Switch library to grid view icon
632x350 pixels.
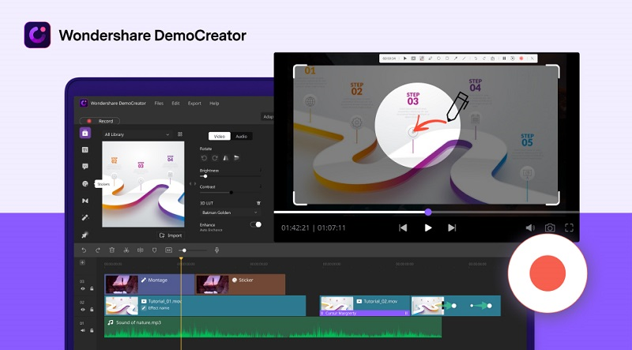click(x=180, y=134)
